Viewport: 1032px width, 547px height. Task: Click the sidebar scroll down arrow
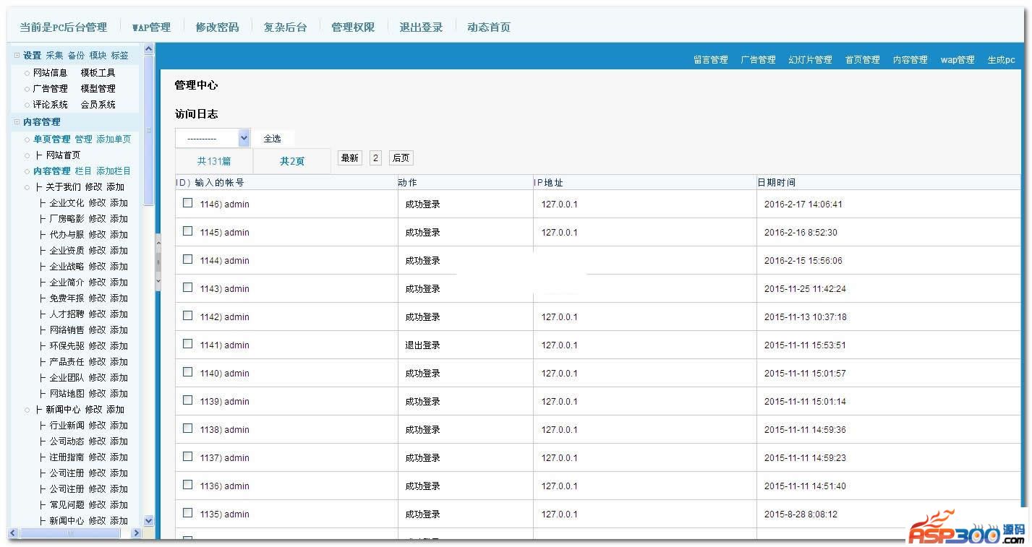click(149, 520)
